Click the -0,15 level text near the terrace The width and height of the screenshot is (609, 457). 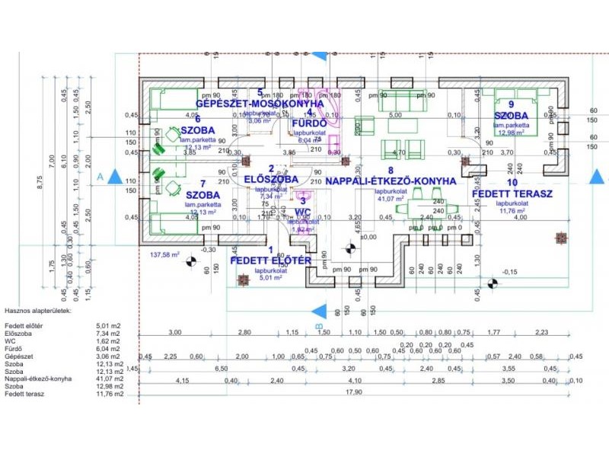click(x=509, y=272)
